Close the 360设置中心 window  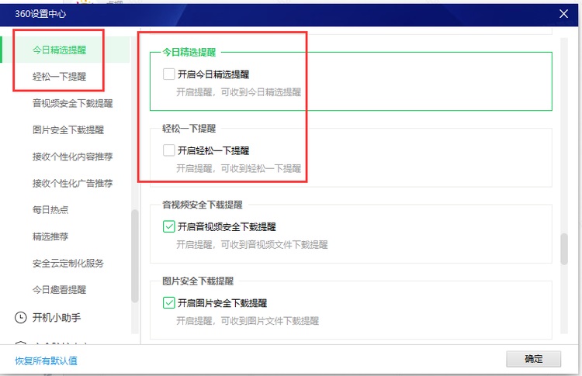[563, 12]
